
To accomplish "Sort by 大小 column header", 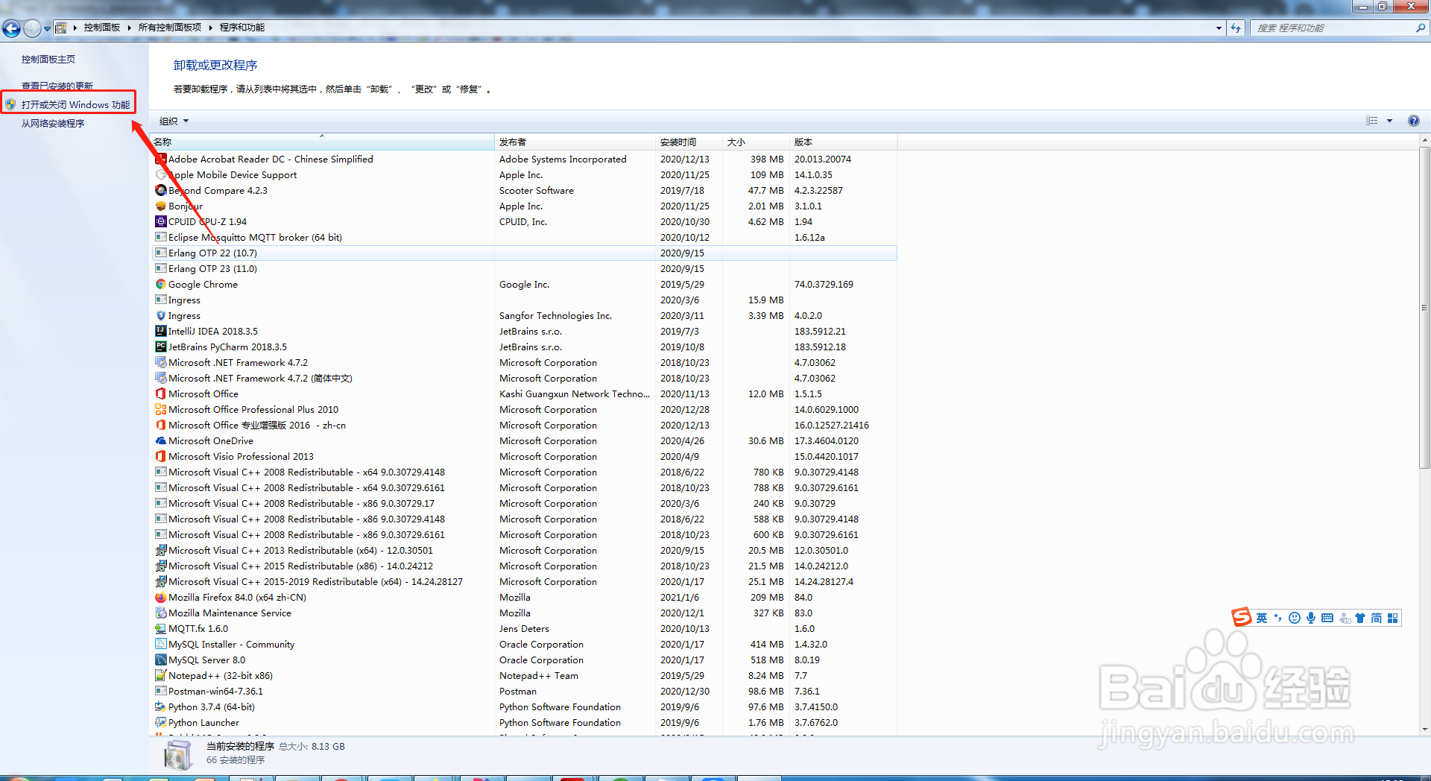I will [x=756, y=142].
